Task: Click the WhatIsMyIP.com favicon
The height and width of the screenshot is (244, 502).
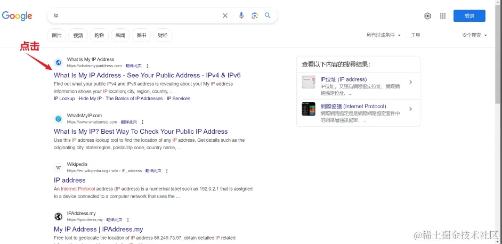Action: click(x=58, y=119)
